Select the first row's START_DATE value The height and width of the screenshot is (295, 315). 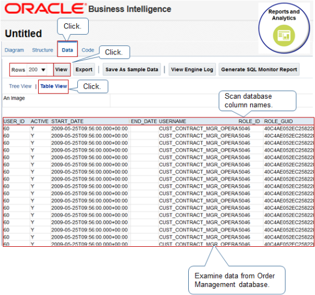89,128
